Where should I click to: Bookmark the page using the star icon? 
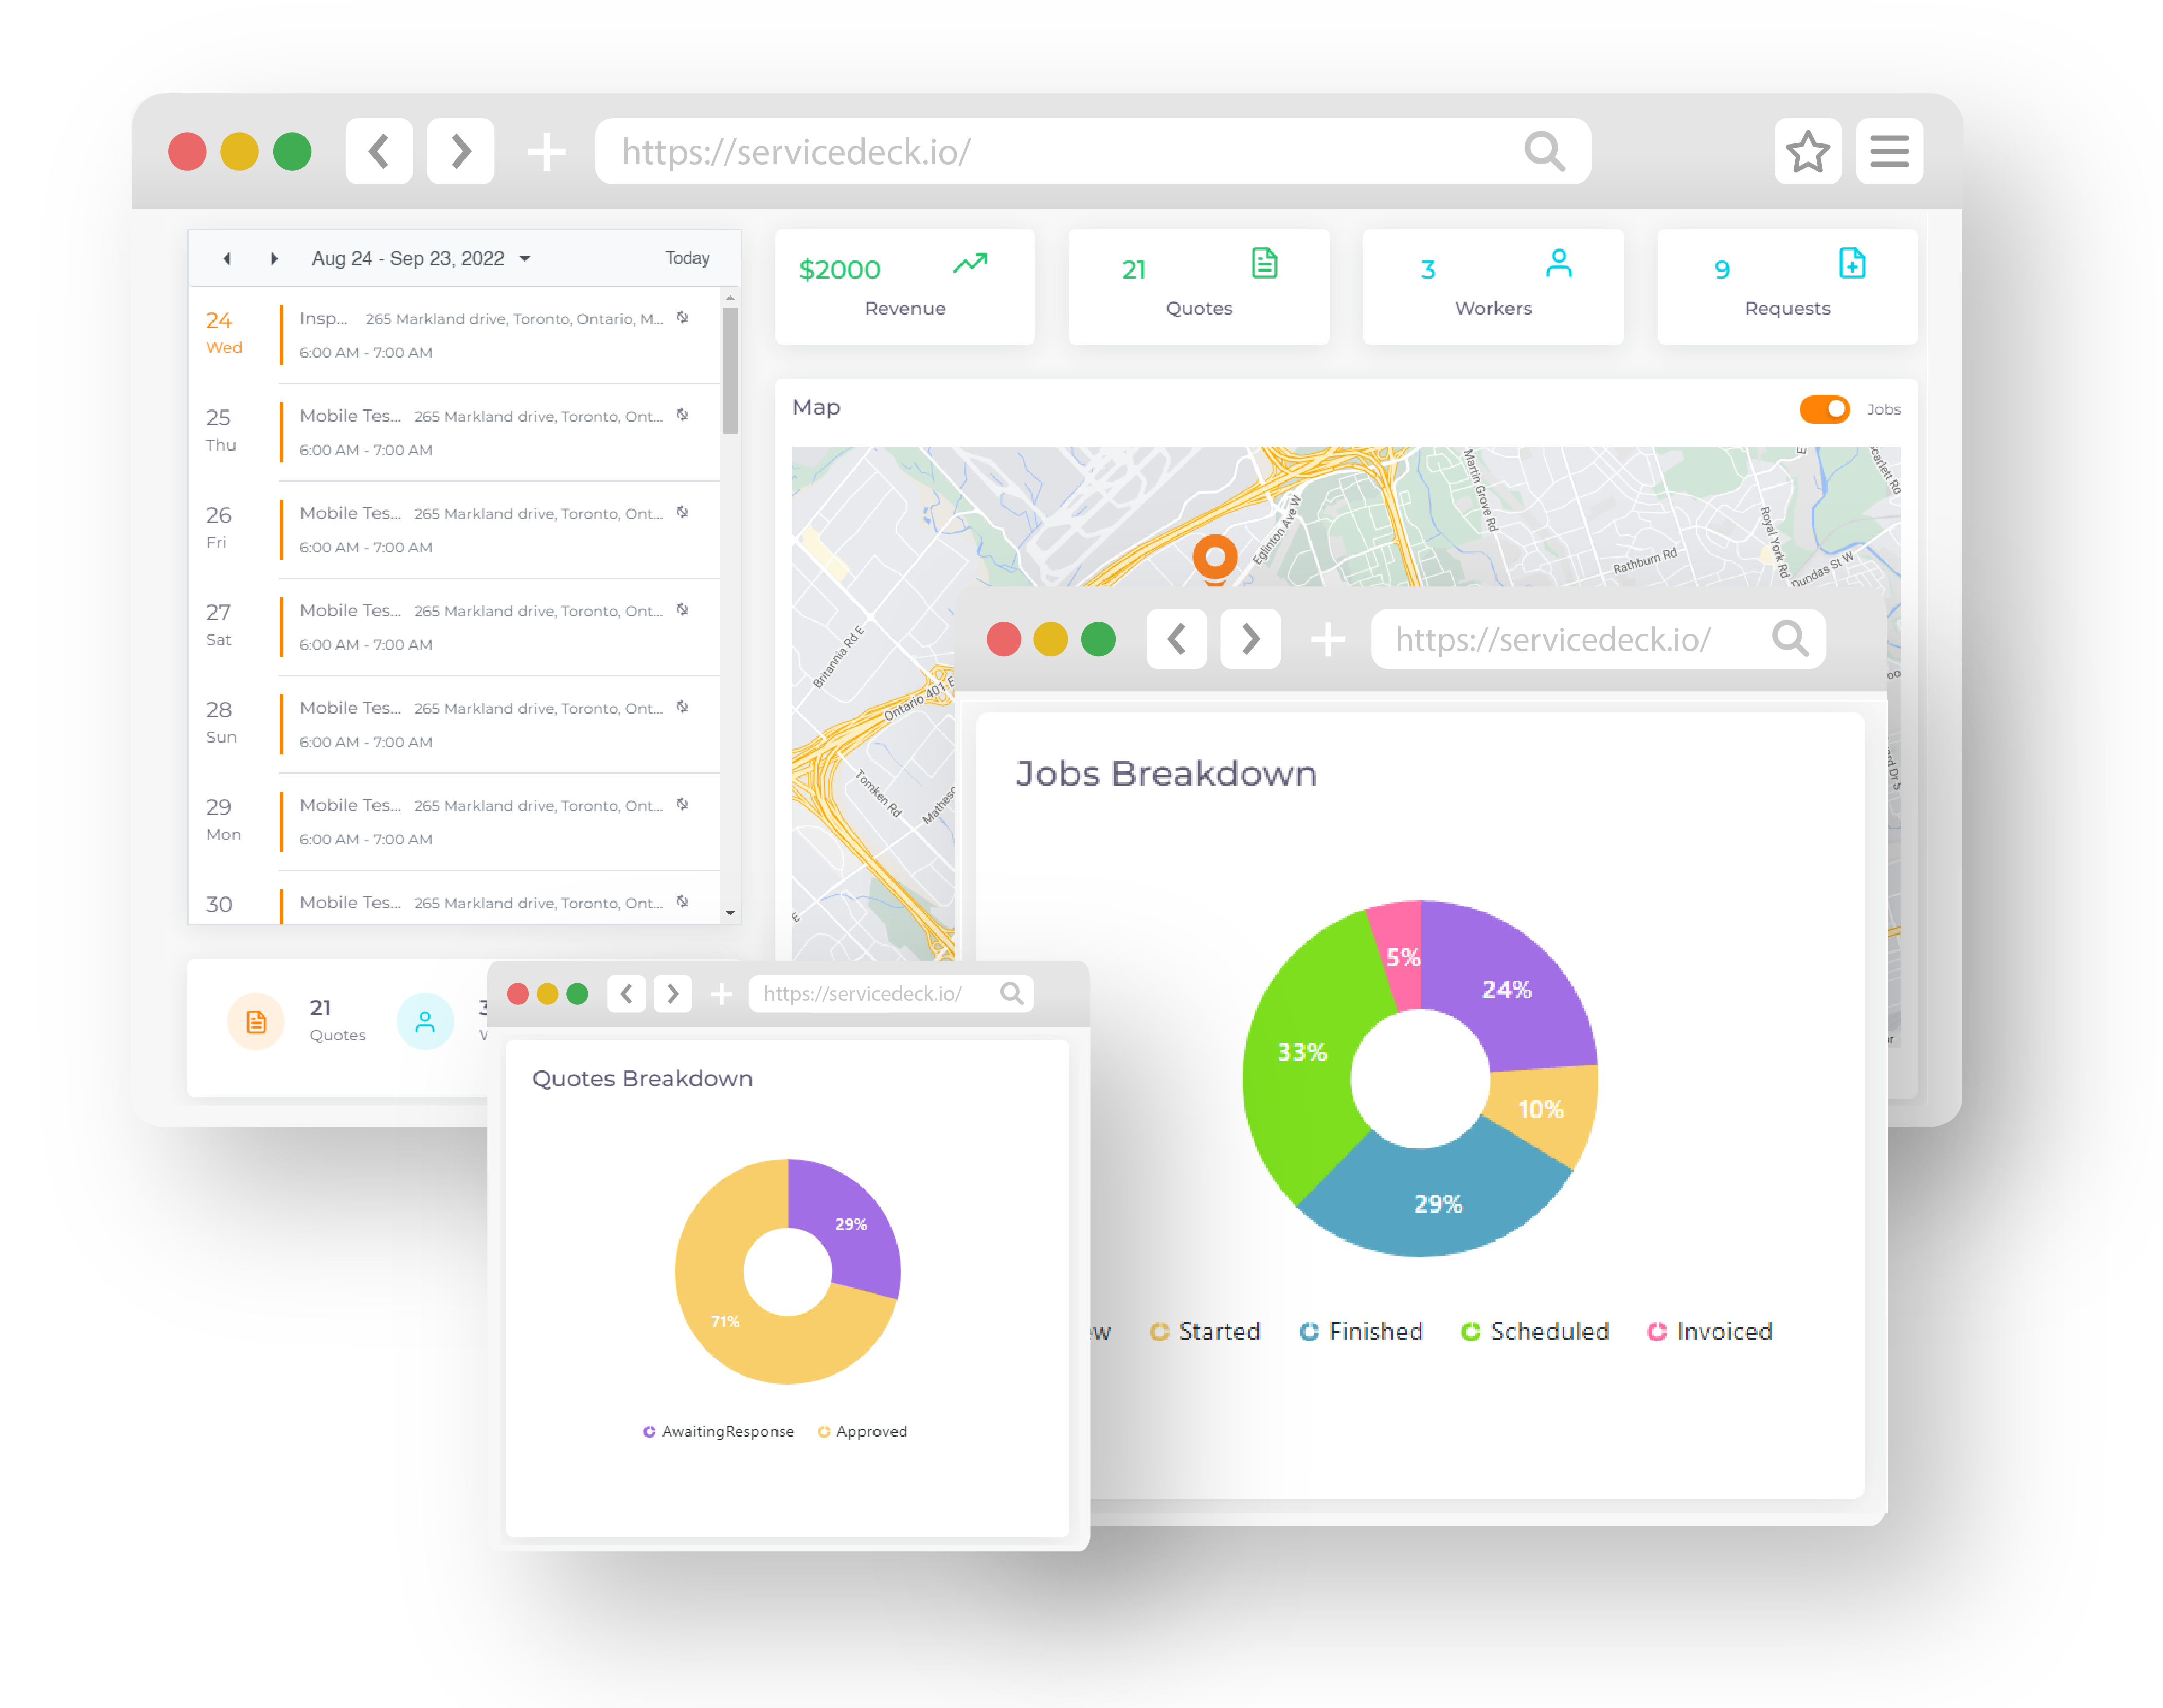pyautogui.click(x=1808, y=152)
